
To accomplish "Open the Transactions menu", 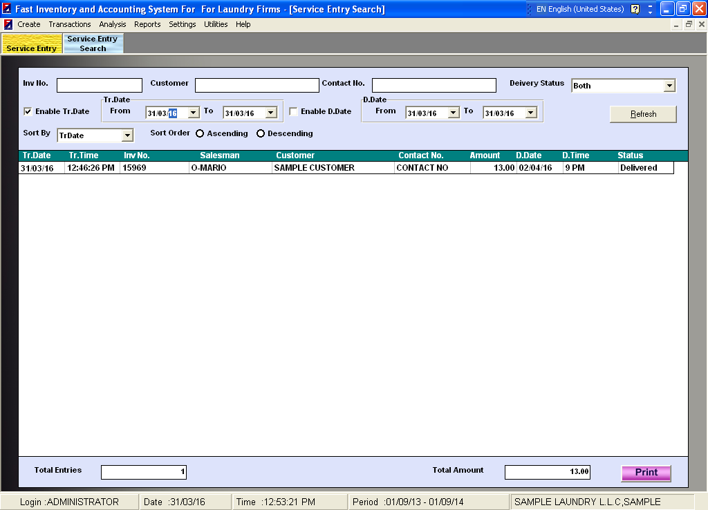I will coord(69,24).
